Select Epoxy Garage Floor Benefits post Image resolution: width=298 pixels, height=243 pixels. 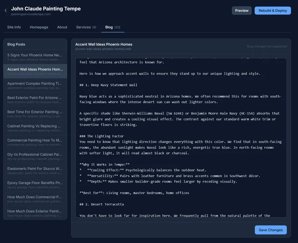pyautogui.click(x=35, y=184)
